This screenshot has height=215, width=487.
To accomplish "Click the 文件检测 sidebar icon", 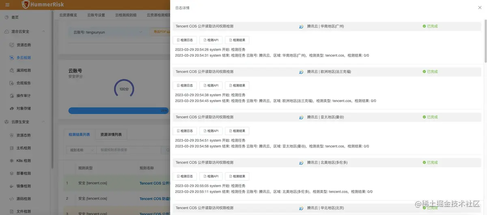I will [12, 211].
